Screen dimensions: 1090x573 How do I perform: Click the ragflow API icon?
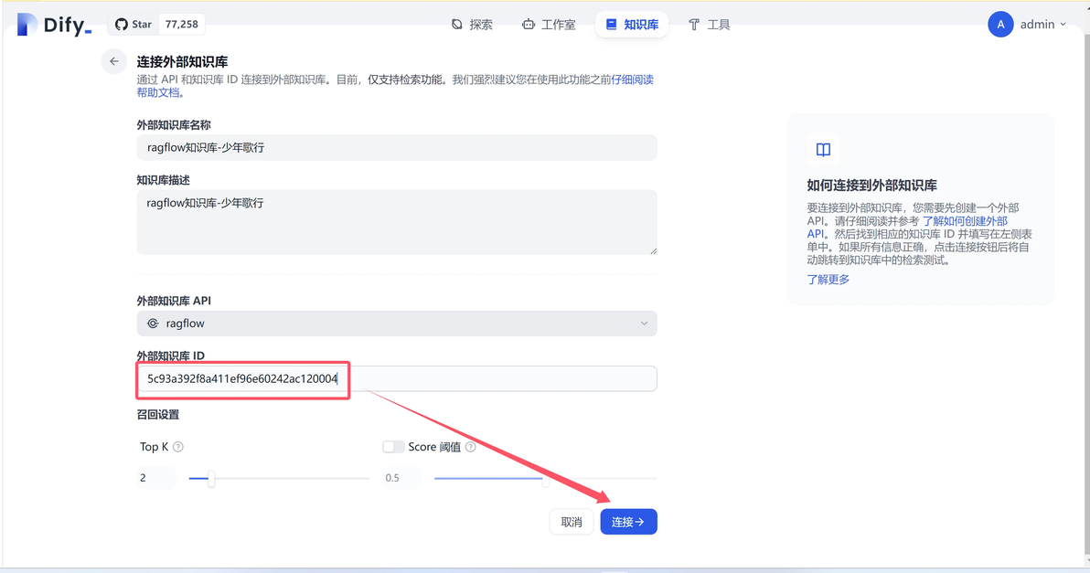tap(153, 324)
